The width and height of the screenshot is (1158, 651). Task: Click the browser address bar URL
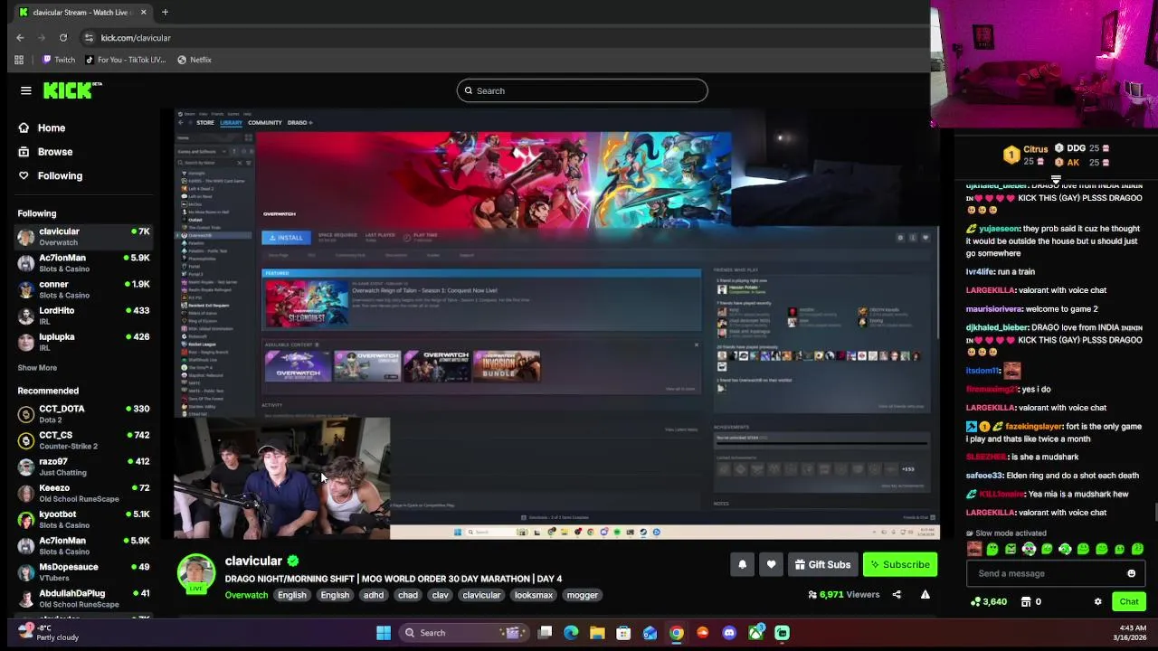pos(136,37)
